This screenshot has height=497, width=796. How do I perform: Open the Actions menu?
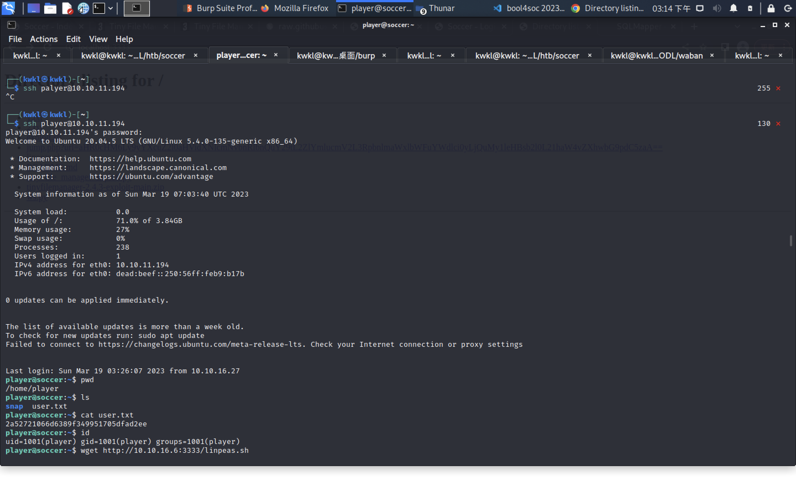tap(44, 39)
